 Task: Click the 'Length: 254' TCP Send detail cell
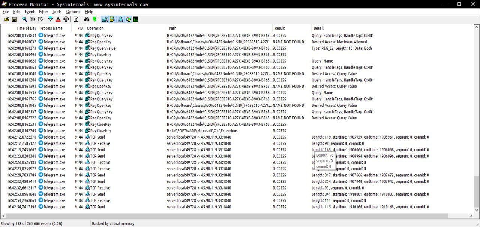click(x=370, y=181)
